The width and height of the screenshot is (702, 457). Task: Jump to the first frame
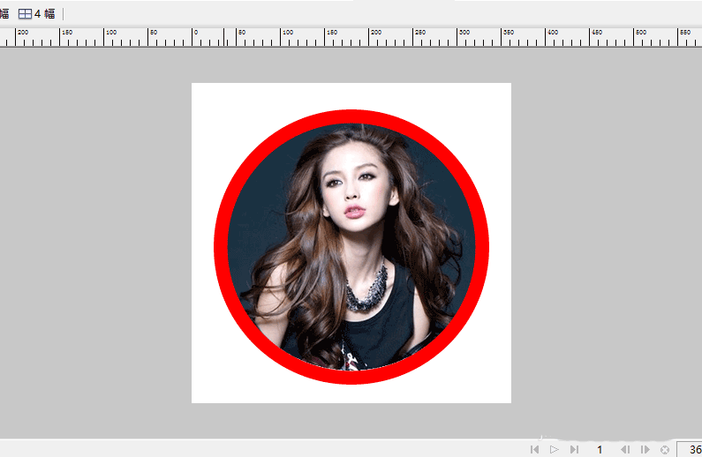pyautogui.click(x=534, y=450)
